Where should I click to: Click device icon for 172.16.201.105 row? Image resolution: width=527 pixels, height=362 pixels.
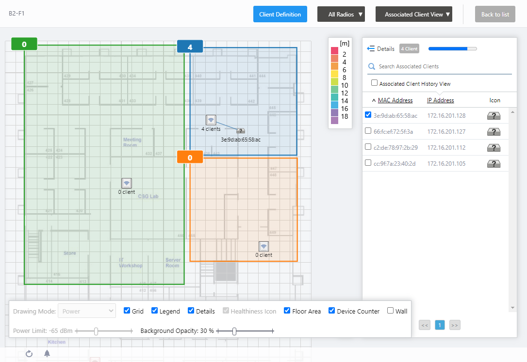click(x=494, y=163)
